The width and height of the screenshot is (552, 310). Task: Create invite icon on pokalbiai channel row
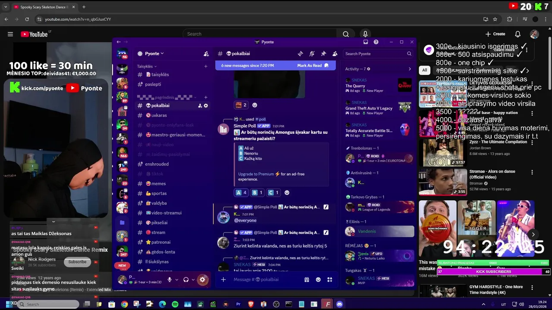200,105
